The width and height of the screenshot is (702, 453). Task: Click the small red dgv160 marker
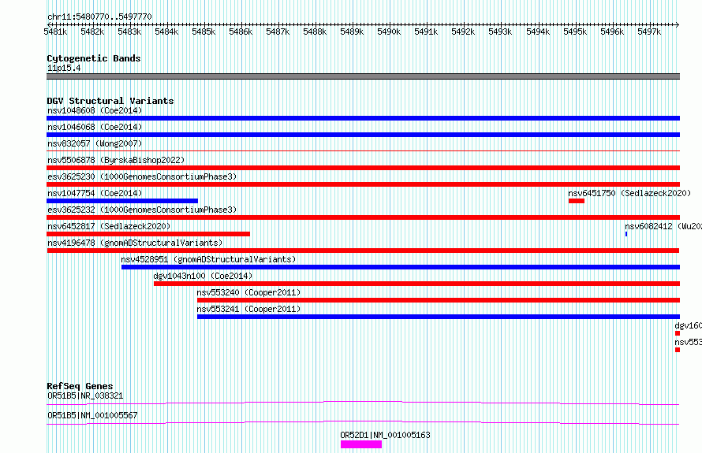(x=678, y=333)
